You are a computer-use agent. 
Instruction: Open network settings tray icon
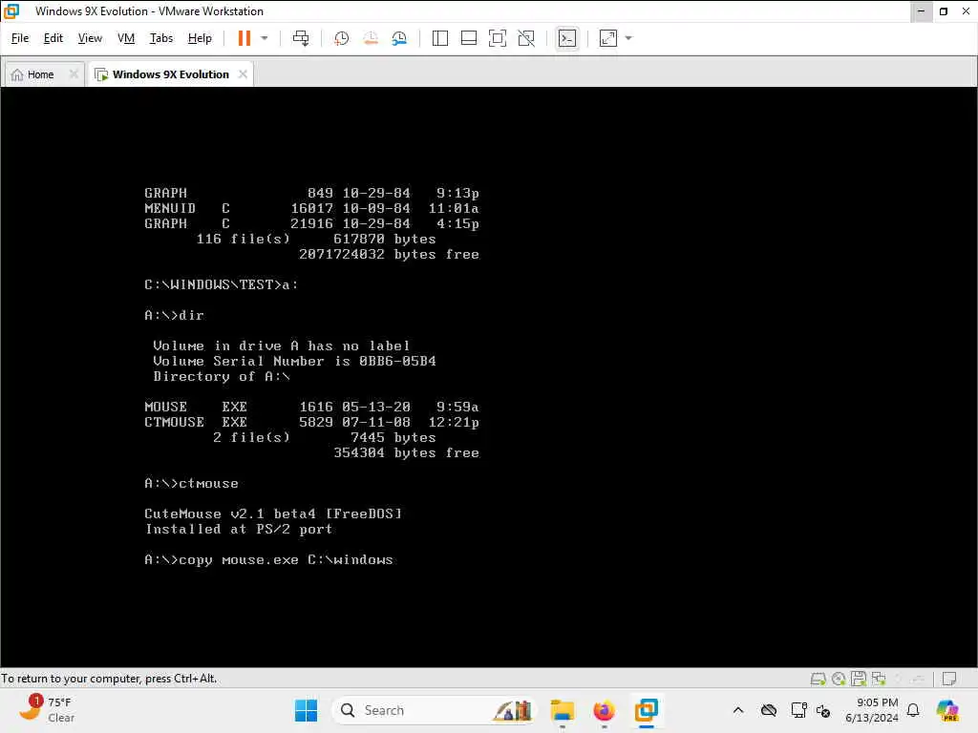pyautogui.click(x=798, y=710)
